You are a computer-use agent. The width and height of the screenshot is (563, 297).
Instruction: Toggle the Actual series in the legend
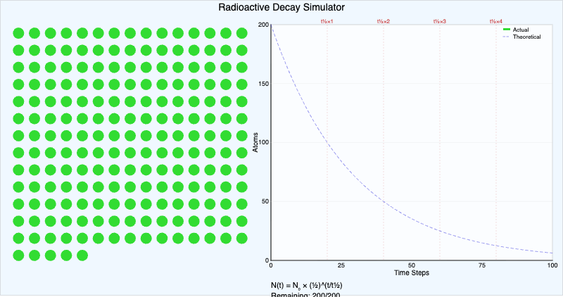(x=521, y=30)
